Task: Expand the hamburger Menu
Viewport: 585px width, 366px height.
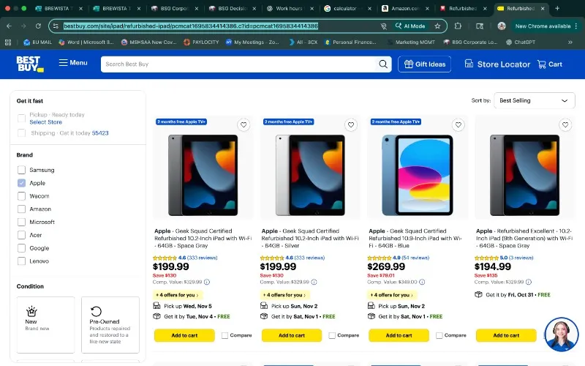Action: (73, 63)
